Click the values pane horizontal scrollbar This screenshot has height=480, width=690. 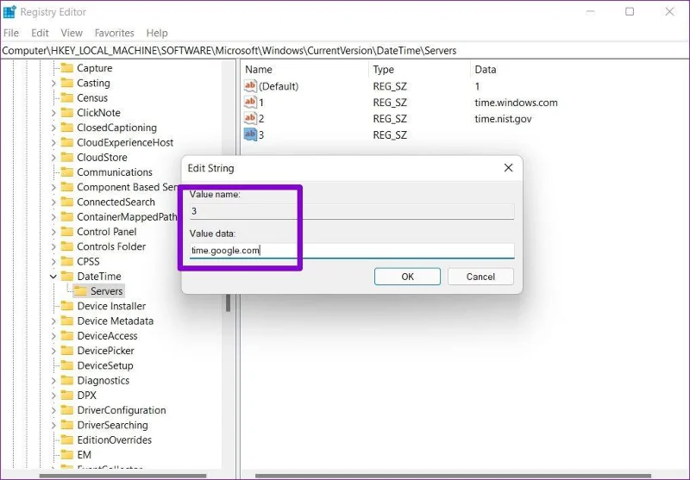coord(454,476)
